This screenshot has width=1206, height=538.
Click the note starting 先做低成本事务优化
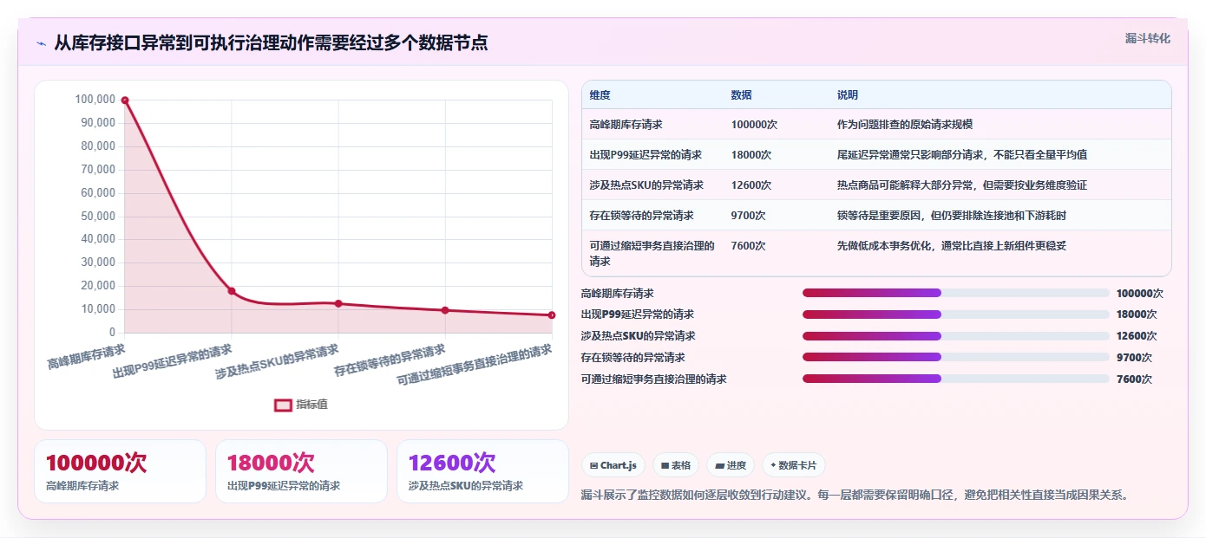952,246
